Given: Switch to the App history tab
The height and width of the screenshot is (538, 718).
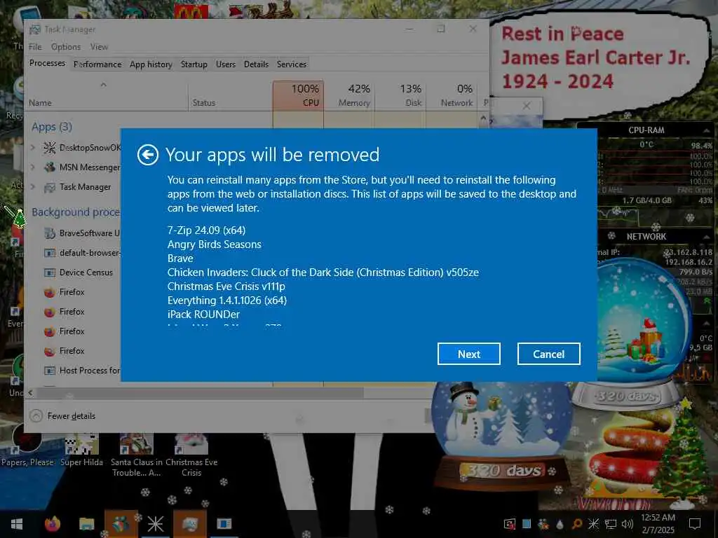Looking at the screenshot, I should 151,64.
